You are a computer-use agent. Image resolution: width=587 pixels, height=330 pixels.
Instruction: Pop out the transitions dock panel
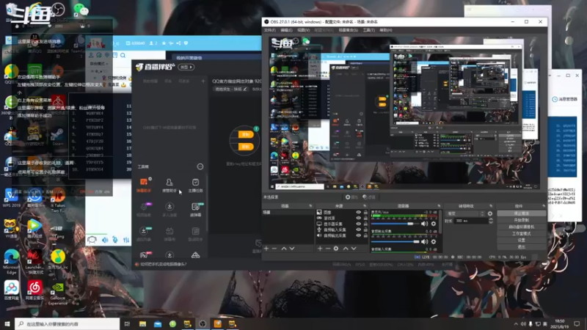point(491,206)
